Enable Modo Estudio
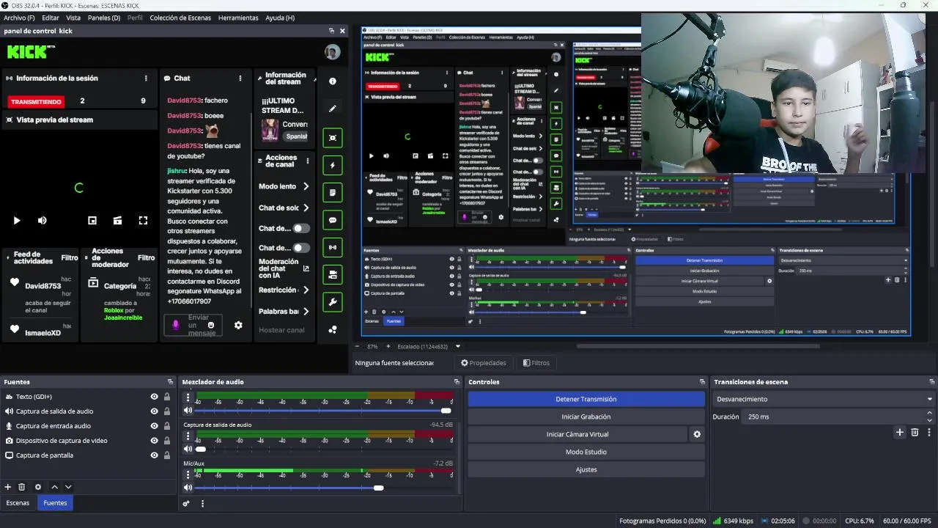The image size is (938, 528). [586, 452]
